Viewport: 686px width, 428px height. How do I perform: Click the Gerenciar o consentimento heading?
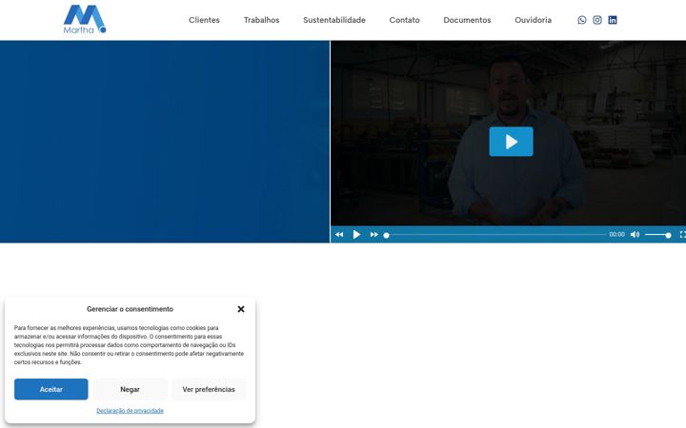[130, 309]
